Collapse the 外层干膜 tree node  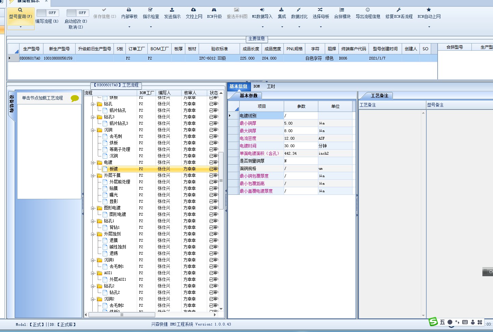(x=93, y=176)
